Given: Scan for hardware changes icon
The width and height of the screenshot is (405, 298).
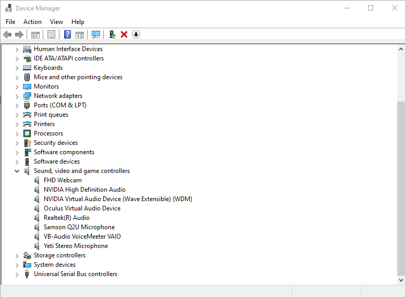Looking at the screenshot, I should click(x=96, y=34).
